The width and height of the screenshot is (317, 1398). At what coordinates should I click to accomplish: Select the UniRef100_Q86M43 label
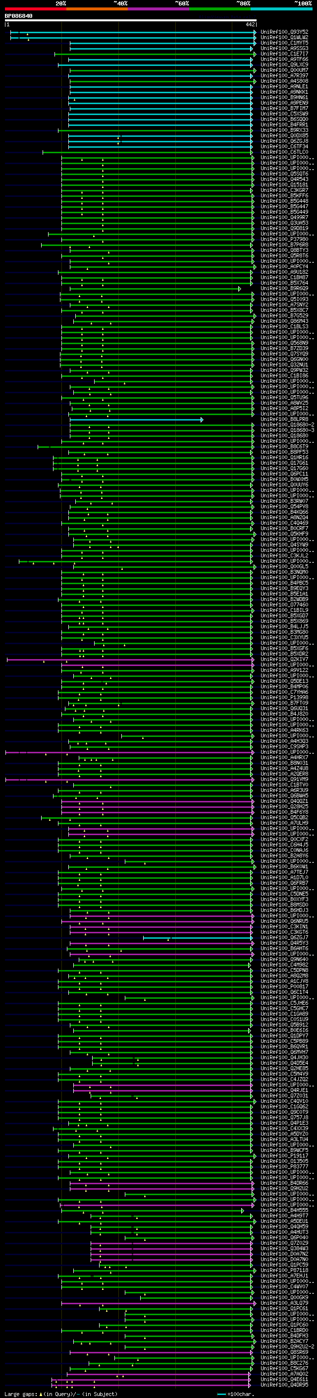coord(284,321)
